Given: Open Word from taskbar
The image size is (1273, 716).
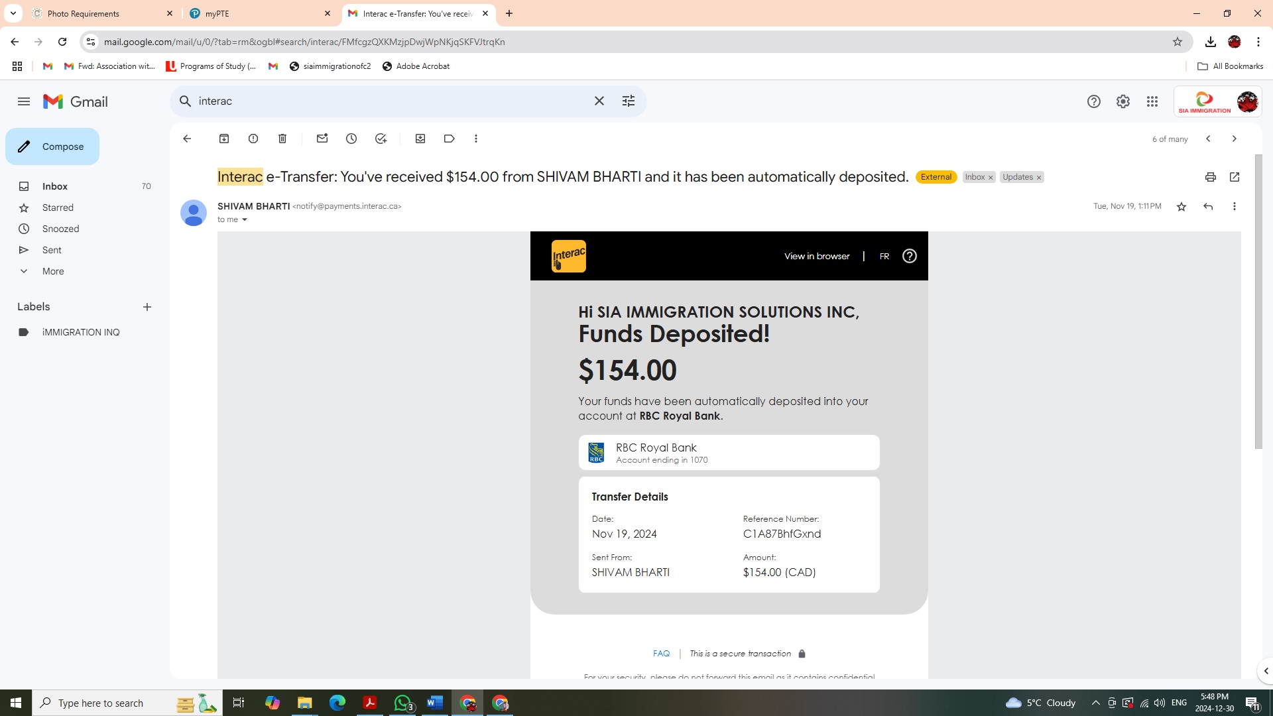Looking at the screenshot, I should coord(435,703).
